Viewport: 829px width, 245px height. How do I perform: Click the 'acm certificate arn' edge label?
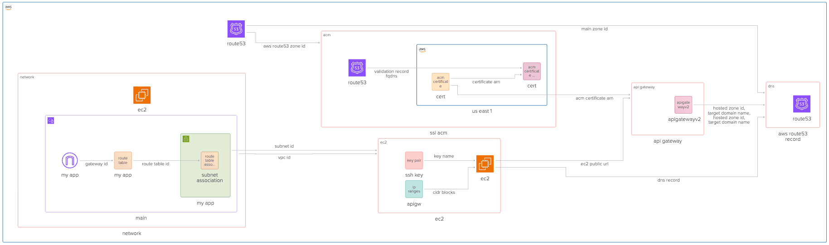click(594, 98)
